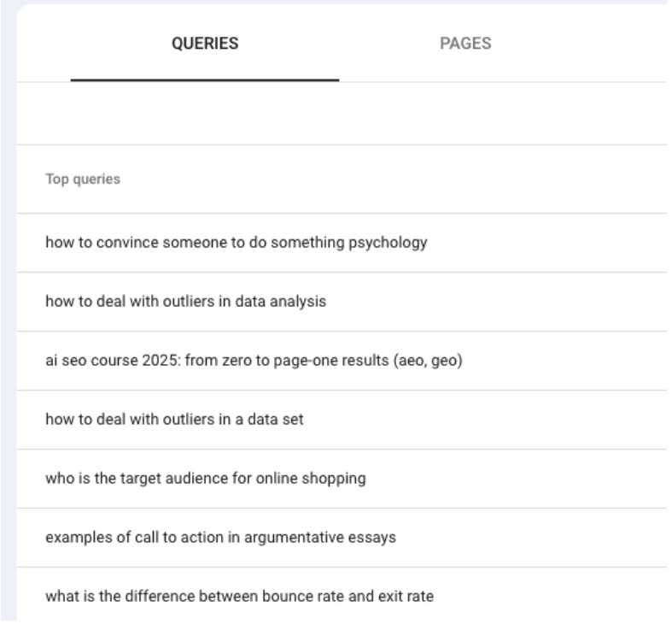Viewport: 672px width, 630px height.
Task: Pick the query about argumentative essays
Action: [x=219, y=538]
